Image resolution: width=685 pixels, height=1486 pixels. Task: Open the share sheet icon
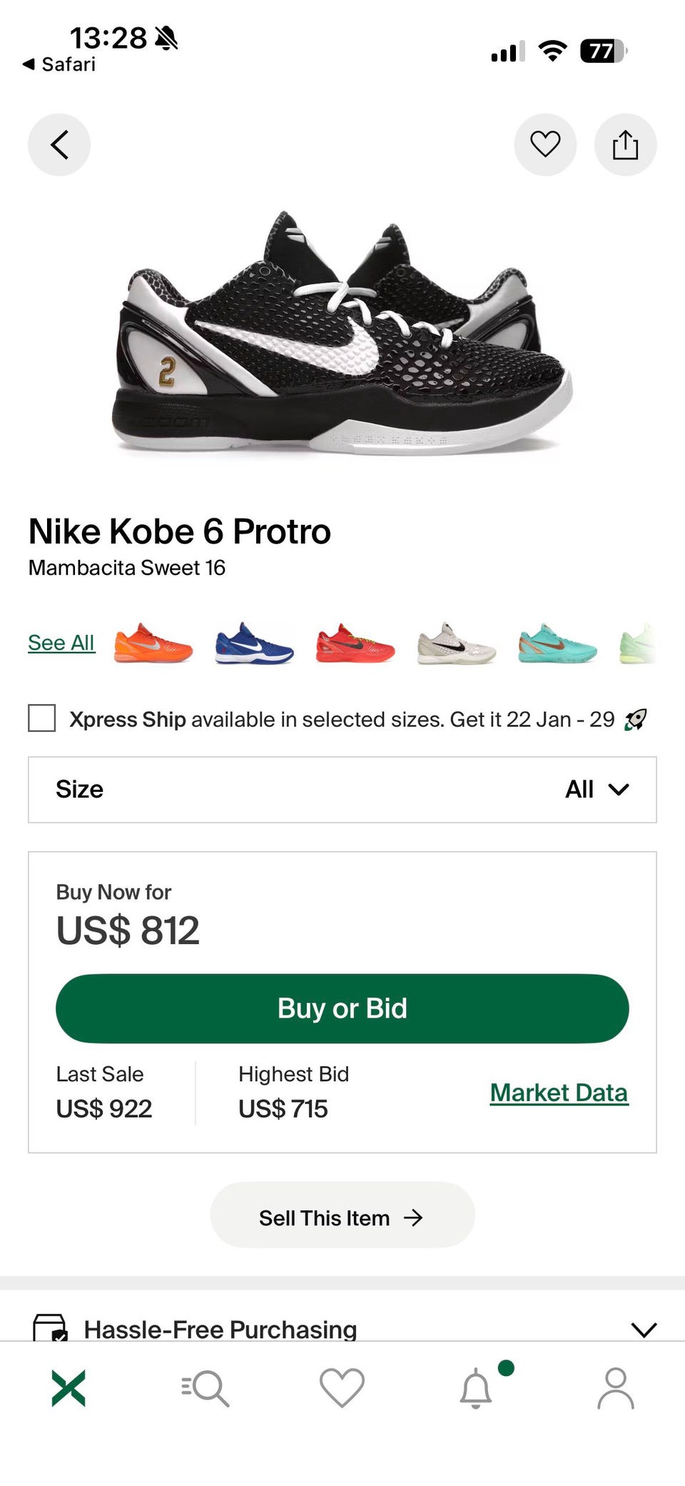(x=625, y=145)
